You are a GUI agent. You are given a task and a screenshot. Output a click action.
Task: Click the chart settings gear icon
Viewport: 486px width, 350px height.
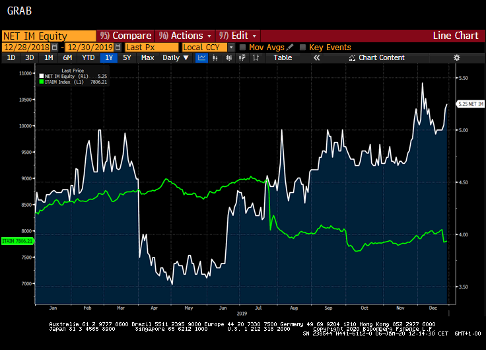click(x=456, y=58)
